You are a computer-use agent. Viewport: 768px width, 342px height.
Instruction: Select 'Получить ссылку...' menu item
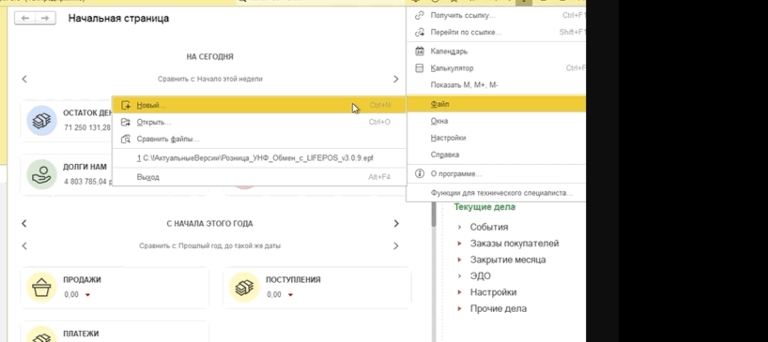497,16
